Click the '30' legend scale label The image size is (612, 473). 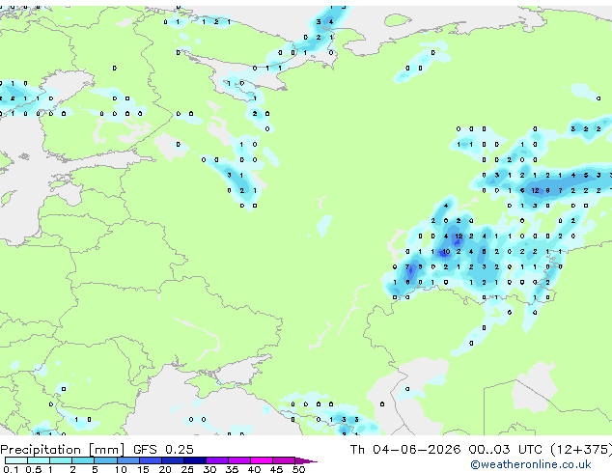pyautogui.click(x=209, y=469)
